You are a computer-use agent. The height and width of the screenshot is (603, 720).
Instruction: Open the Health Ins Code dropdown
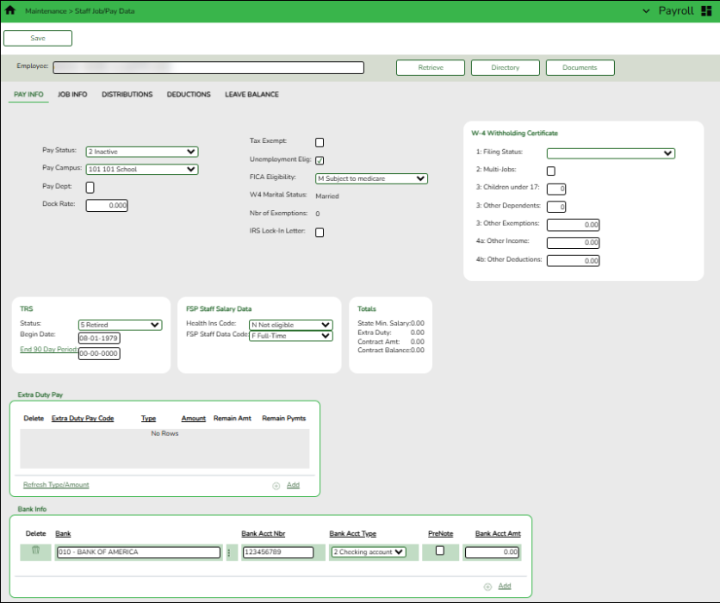pos(290,325)
